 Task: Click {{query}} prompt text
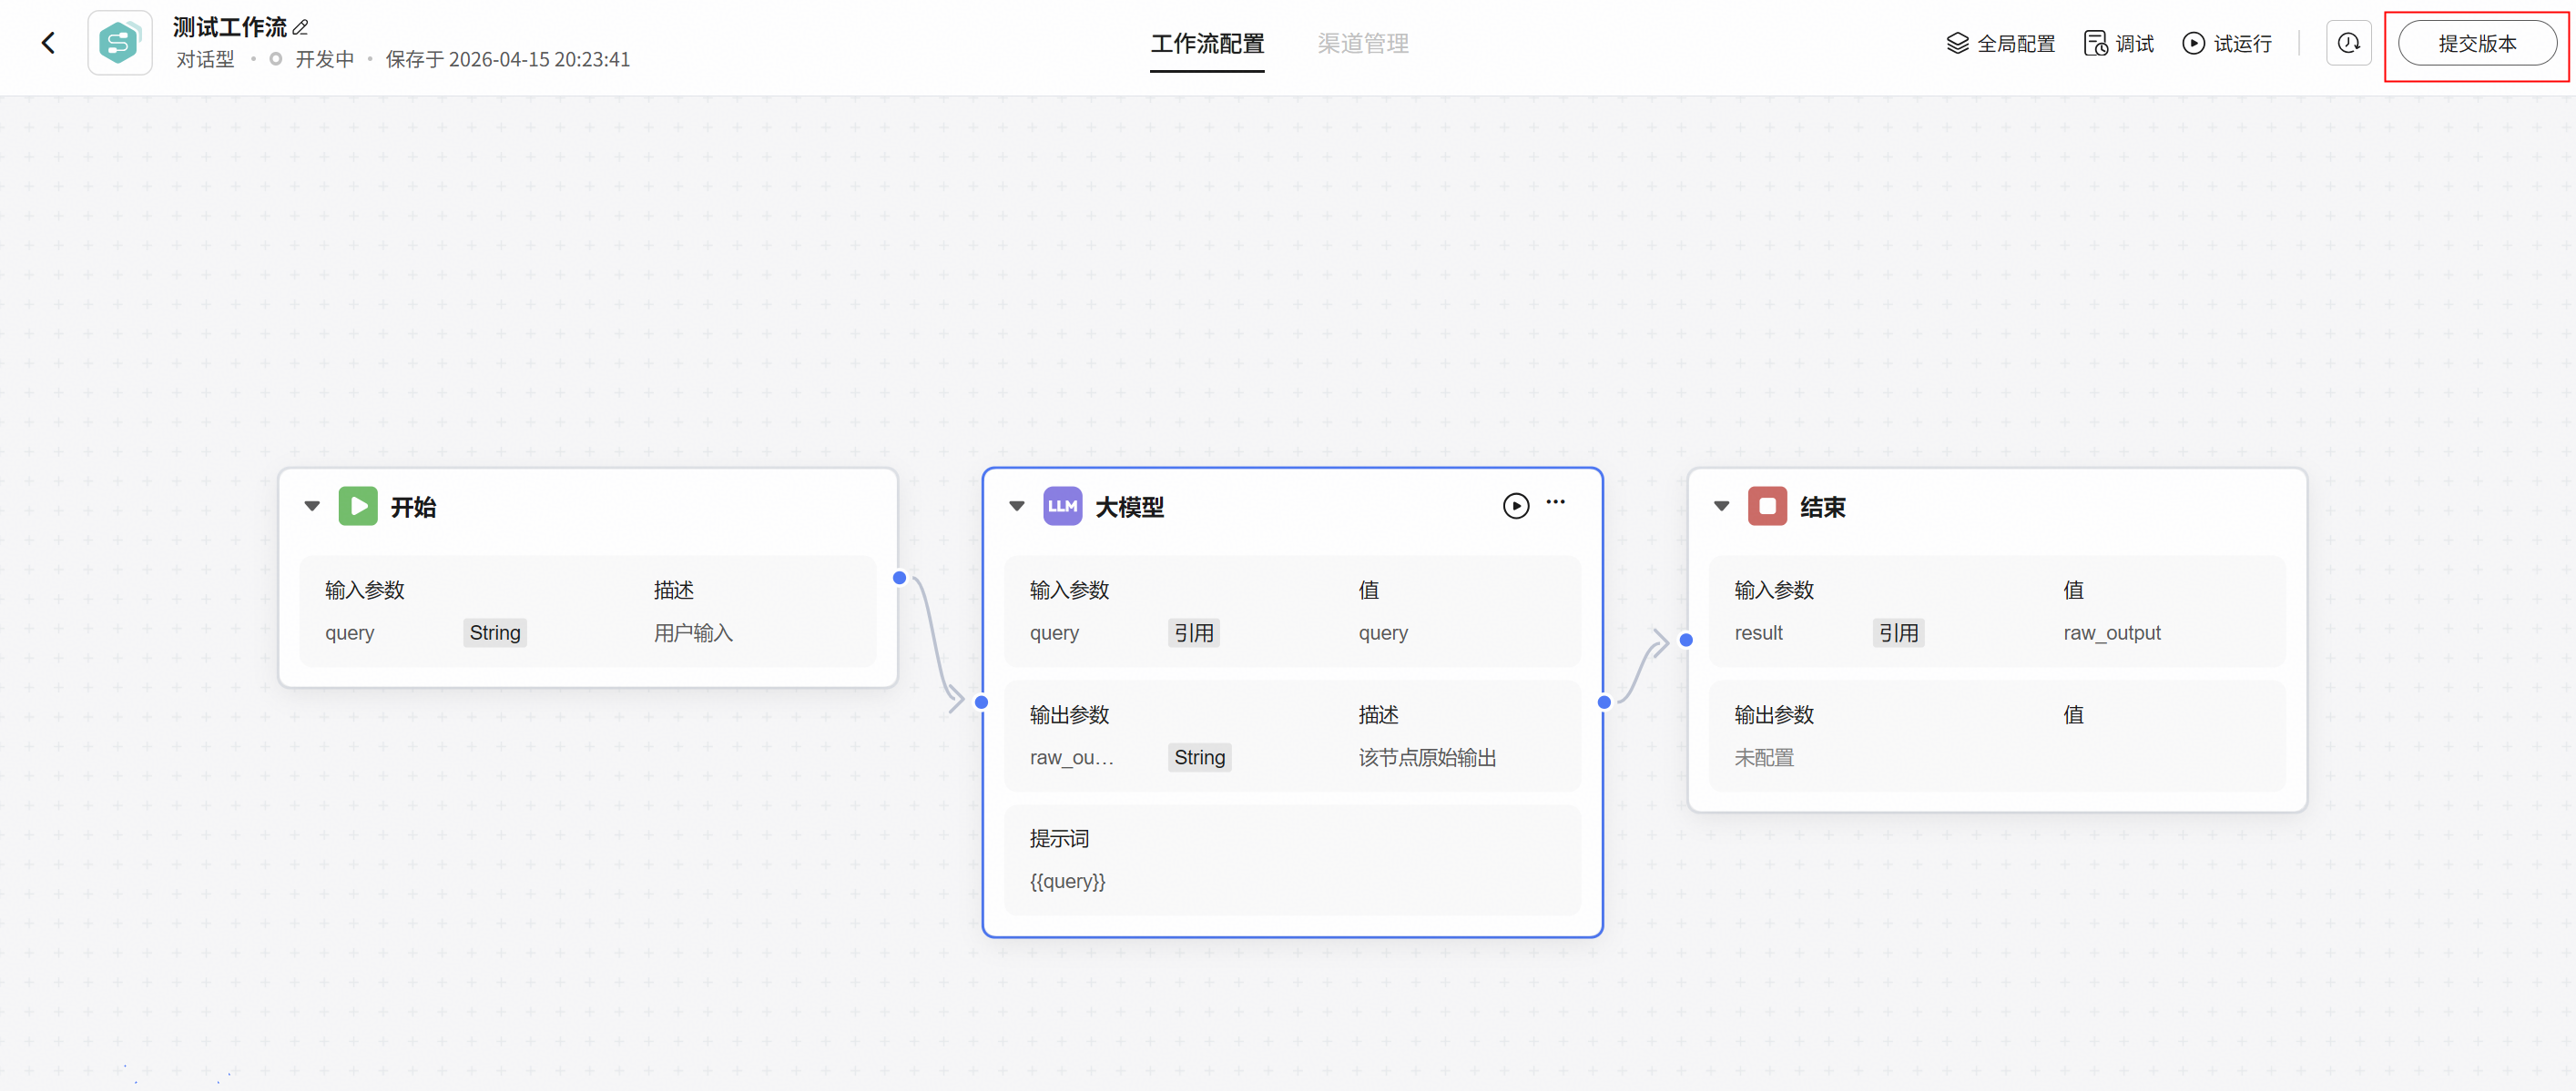pos(1067,881)
